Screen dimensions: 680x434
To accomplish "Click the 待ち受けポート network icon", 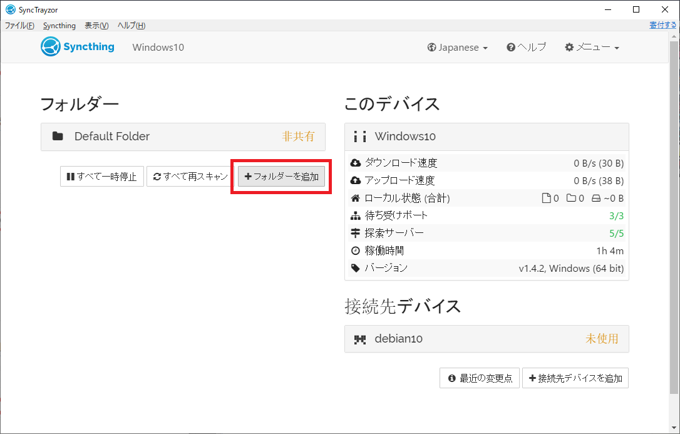I will (x=355, y=215).
